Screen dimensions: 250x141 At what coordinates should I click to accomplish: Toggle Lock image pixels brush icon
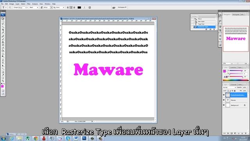click(x=230, y=90)
